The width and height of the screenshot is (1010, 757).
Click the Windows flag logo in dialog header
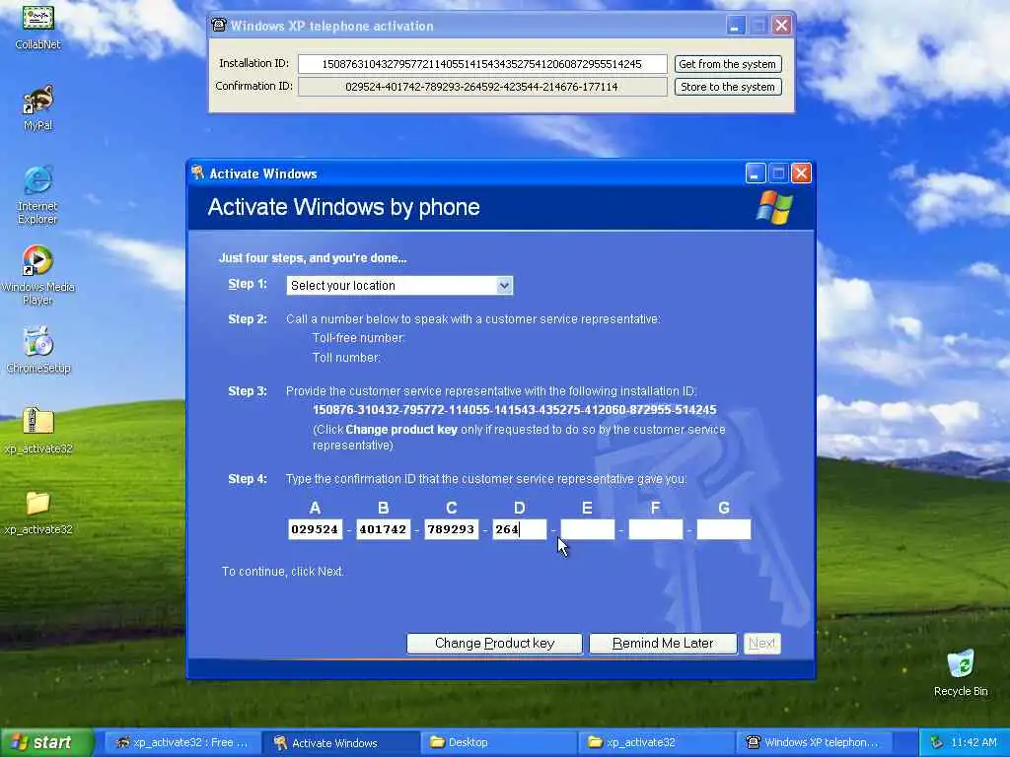pyautogui.click(x=773, y=207)
